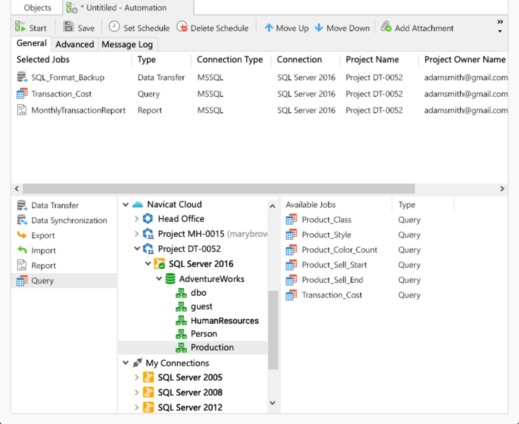Click the Delete Schedule icon
The image size is (519, 424).
pyautogui.click(x=182, y=27)
